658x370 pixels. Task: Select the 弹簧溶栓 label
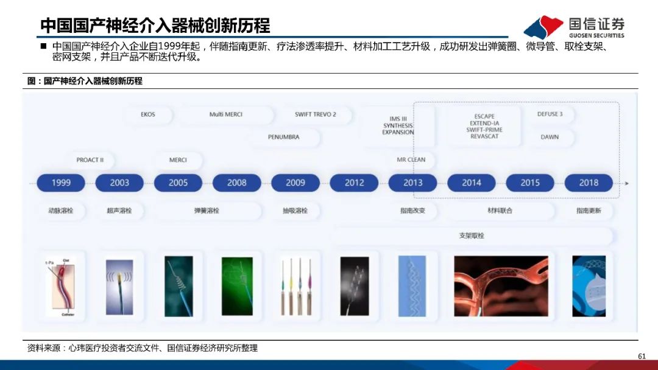(x=207, y=211)
